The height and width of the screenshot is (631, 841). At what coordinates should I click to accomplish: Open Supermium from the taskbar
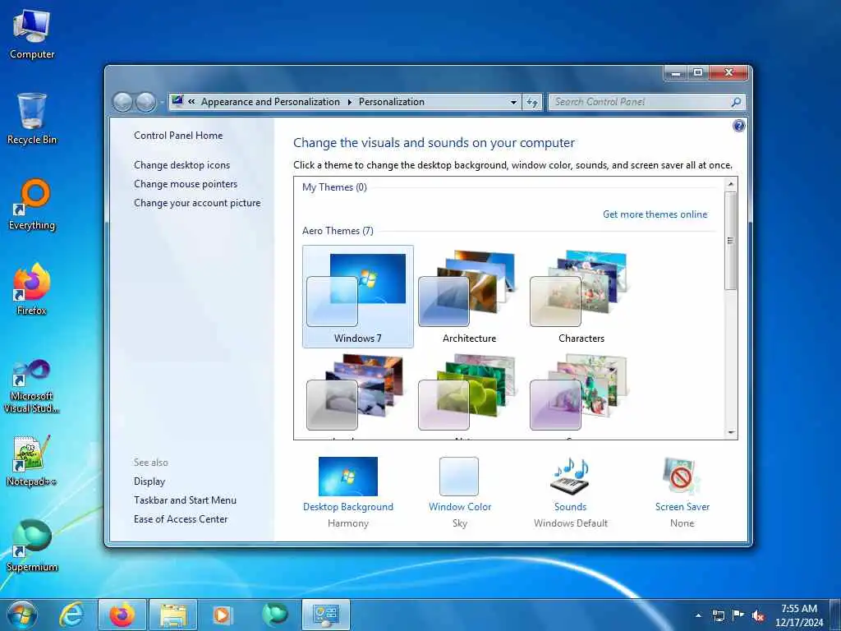[275, 615]
